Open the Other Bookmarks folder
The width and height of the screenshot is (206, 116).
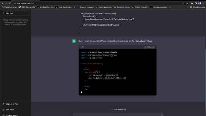click(x=197, y=7)
